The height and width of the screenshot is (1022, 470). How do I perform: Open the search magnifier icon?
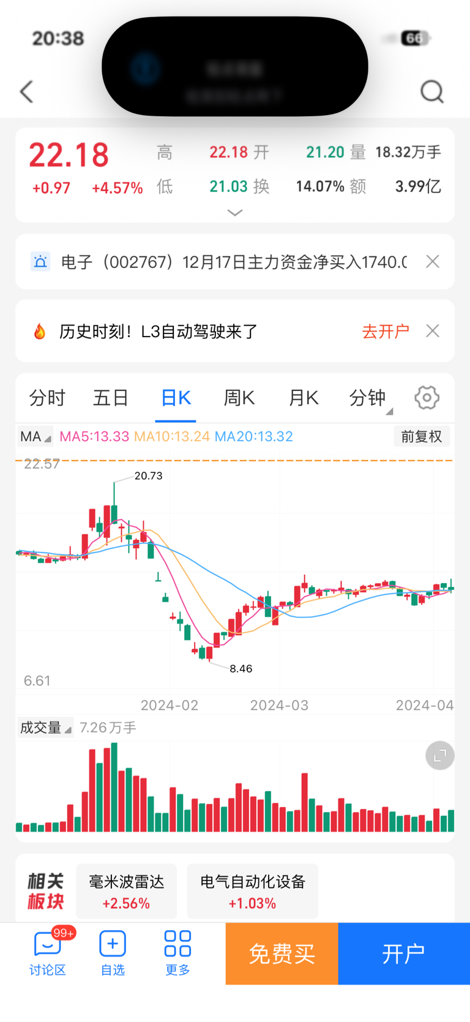pos(432,92)
